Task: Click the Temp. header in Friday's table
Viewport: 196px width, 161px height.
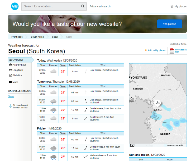Action: [63, 133]
